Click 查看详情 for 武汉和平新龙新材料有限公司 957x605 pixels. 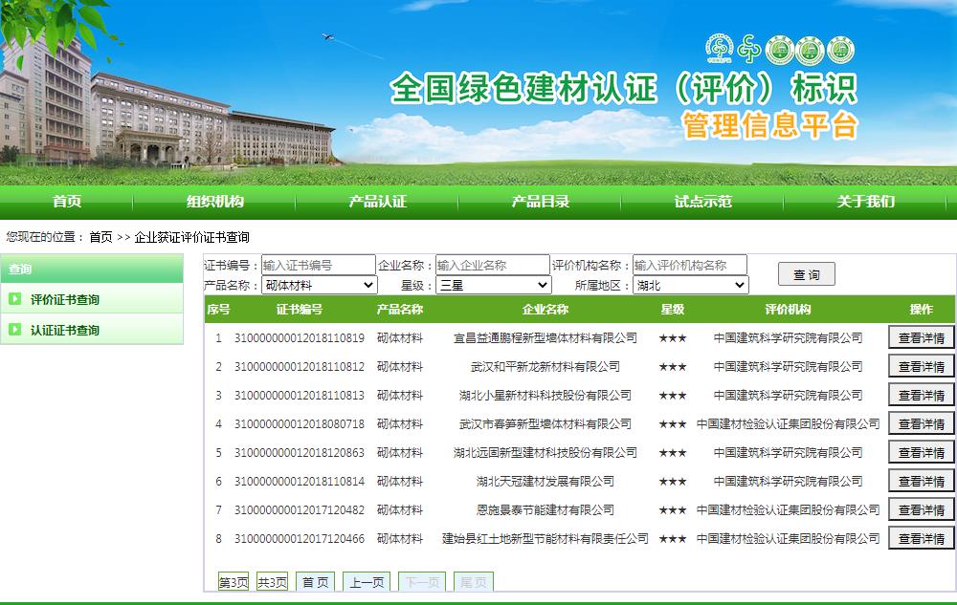(x=922, y=366)
